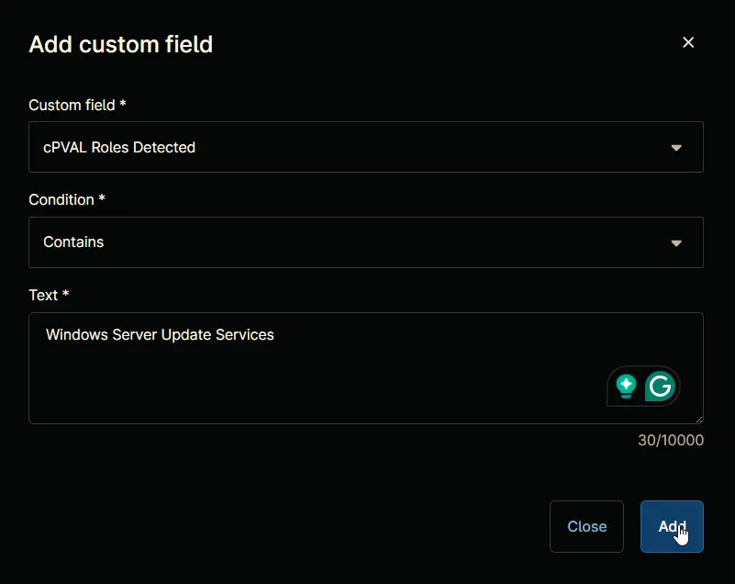Open the Contains condition selector
The height and width of the screenshot is (584, 735).
(x=365, y=242)
